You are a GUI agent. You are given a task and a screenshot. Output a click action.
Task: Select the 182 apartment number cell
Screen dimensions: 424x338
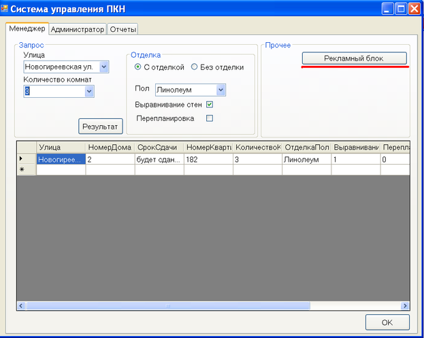(208, 159)
